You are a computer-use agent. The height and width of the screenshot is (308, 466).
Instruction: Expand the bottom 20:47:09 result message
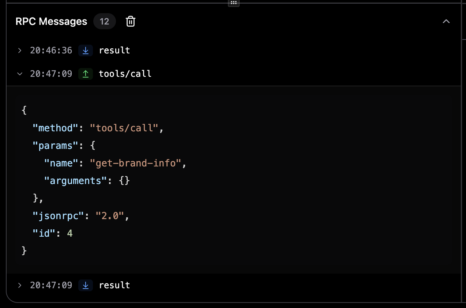pyautogui.click(x=19, y=285)
